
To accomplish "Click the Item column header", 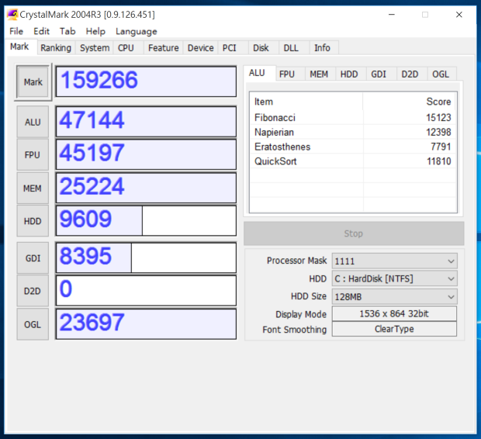I will [x=306, y=102].
